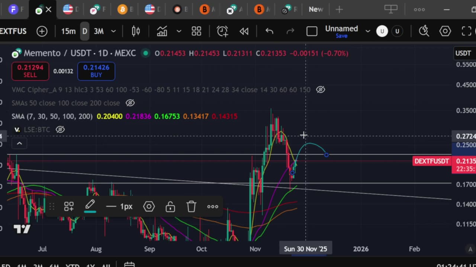Select the drawn path endpoint near 0.2500
Image resolution: width=476 pixels, height=267 pixels.
tap(326, 155)
